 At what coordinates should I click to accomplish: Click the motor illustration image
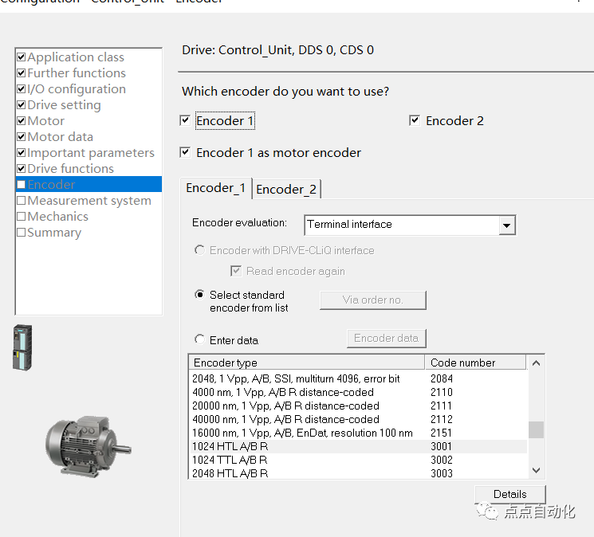click(x=89, y=446)
